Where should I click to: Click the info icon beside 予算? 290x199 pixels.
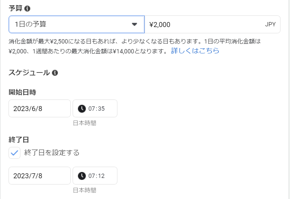pyautogui.click(x=27, y=8)
